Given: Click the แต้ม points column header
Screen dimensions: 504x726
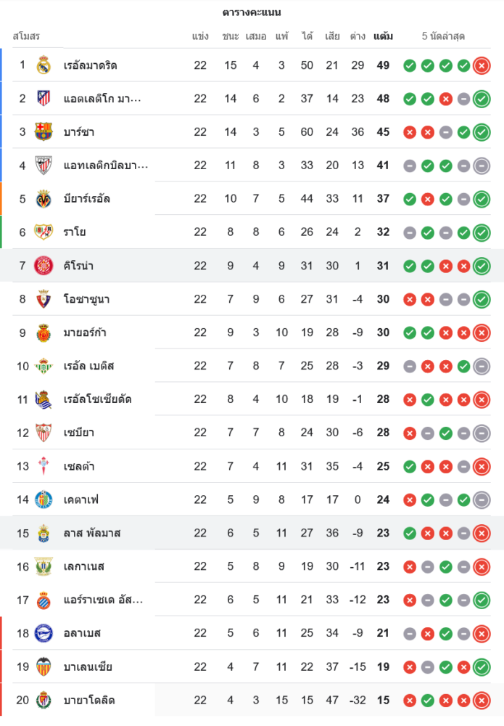Looking at the screenshot, I should point(383,36).
